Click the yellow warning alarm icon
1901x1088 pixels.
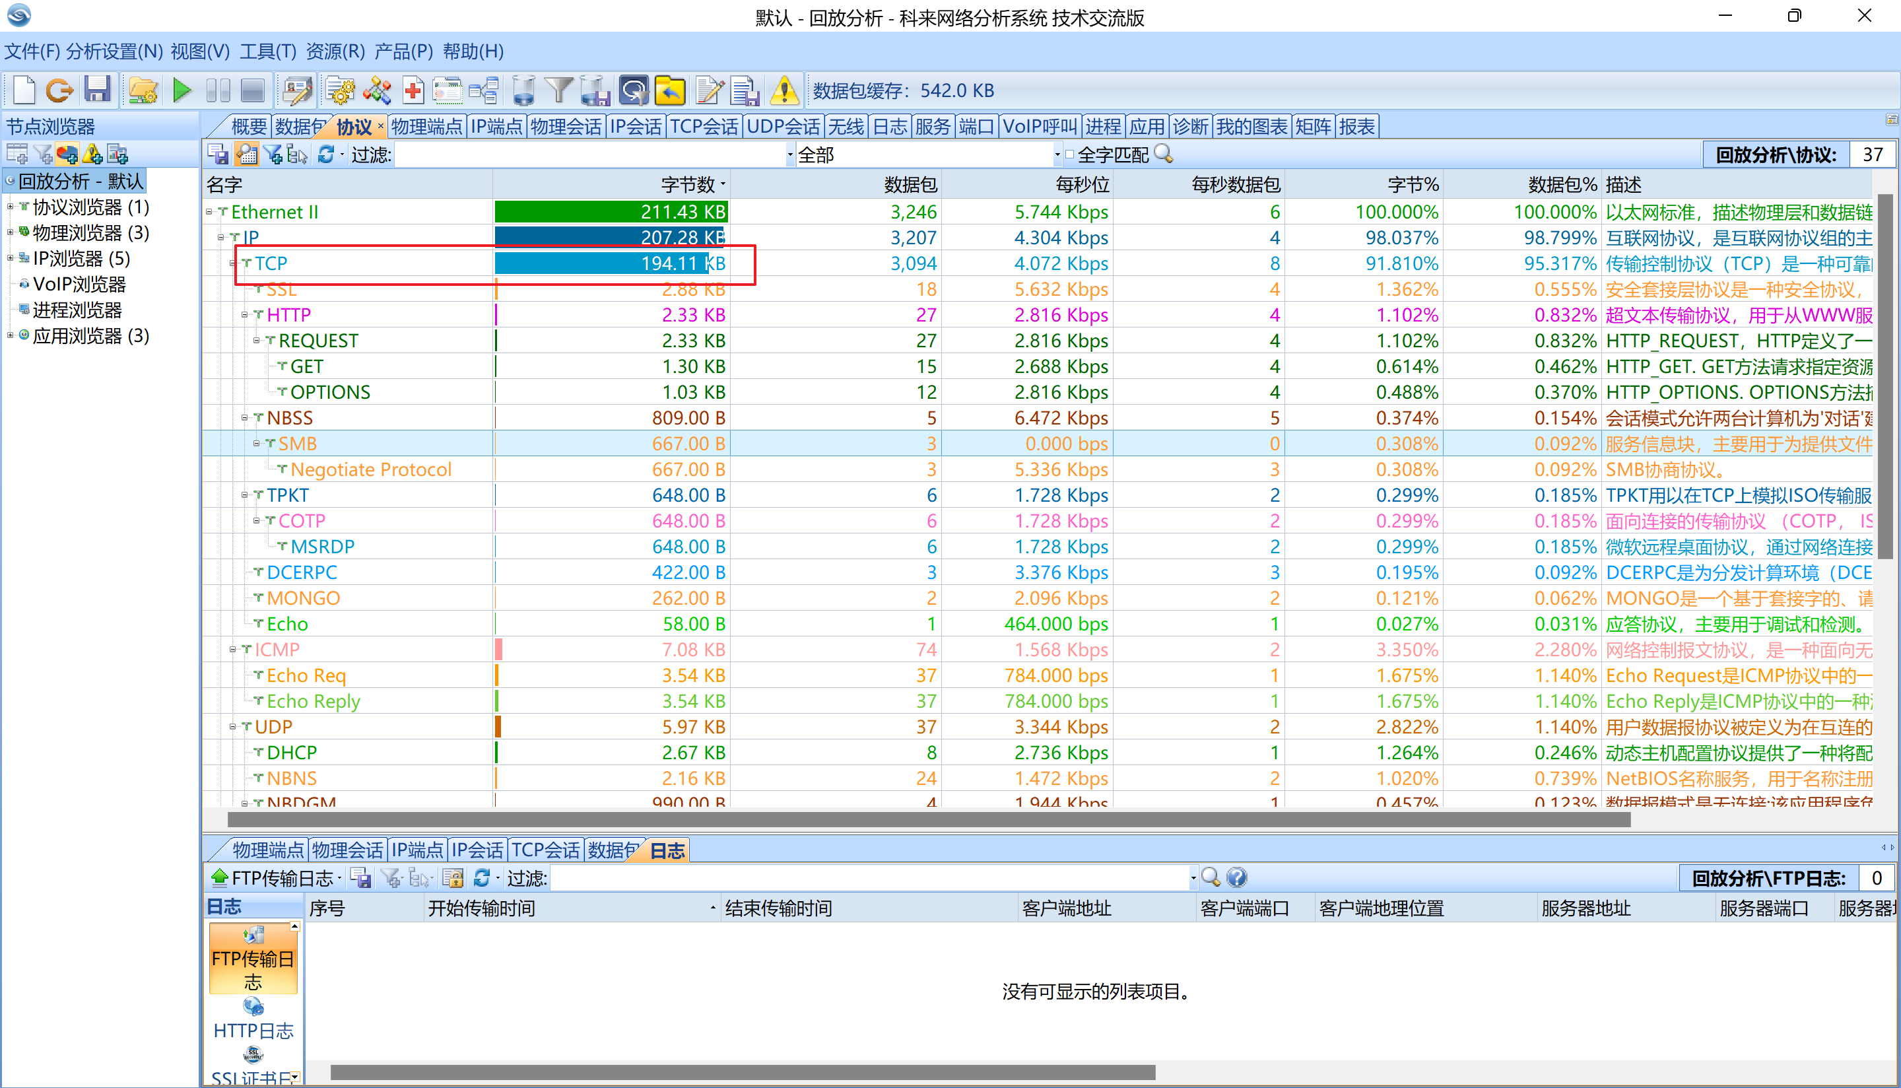point(784,90)
